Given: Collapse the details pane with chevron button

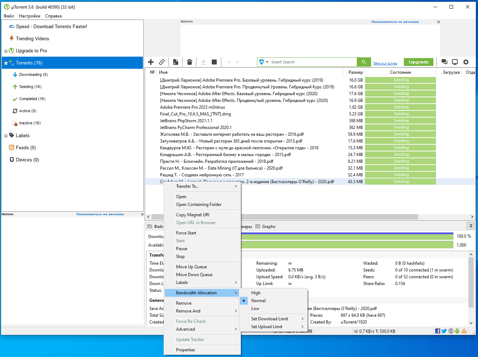Looking at the screenshot, I should click(x=471, y=226).
